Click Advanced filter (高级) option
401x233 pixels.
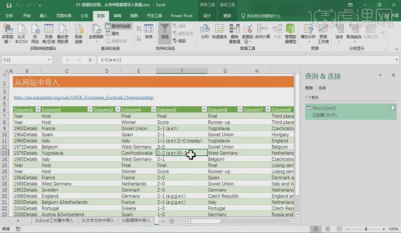click(x=179, y=41)
